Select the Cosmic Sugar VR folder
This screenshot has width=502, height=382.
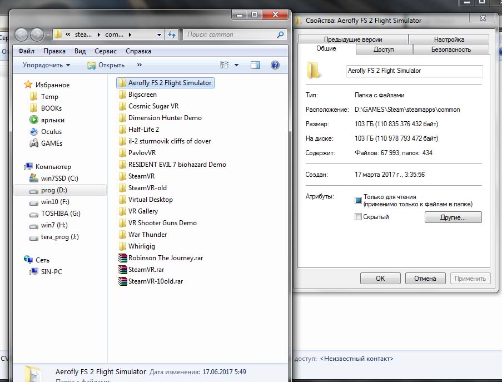148,106
